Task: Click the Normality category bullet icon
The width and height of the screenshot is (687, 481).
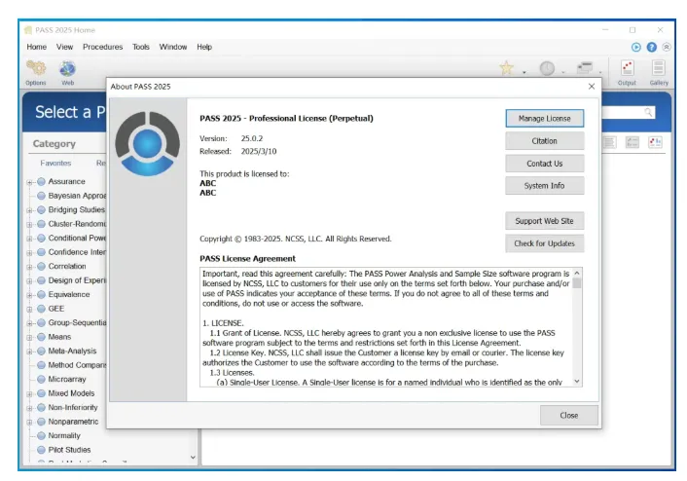Action: pyautogui.click(x=41, y=436)
